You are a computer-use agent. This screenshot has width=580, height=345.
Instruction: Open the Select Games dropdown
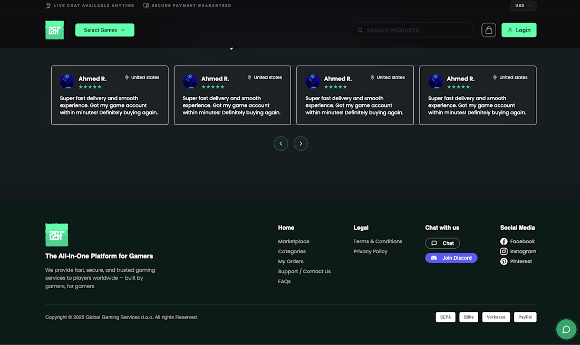[x=105, y=30]
